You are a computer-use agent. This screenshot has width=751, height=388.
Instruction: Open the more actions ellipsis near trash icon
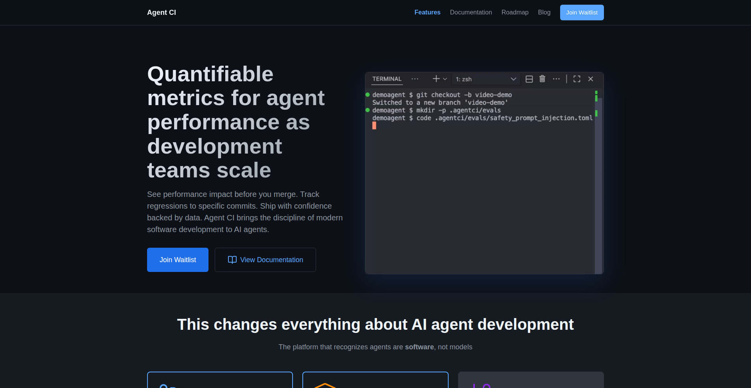click(556, 79)
